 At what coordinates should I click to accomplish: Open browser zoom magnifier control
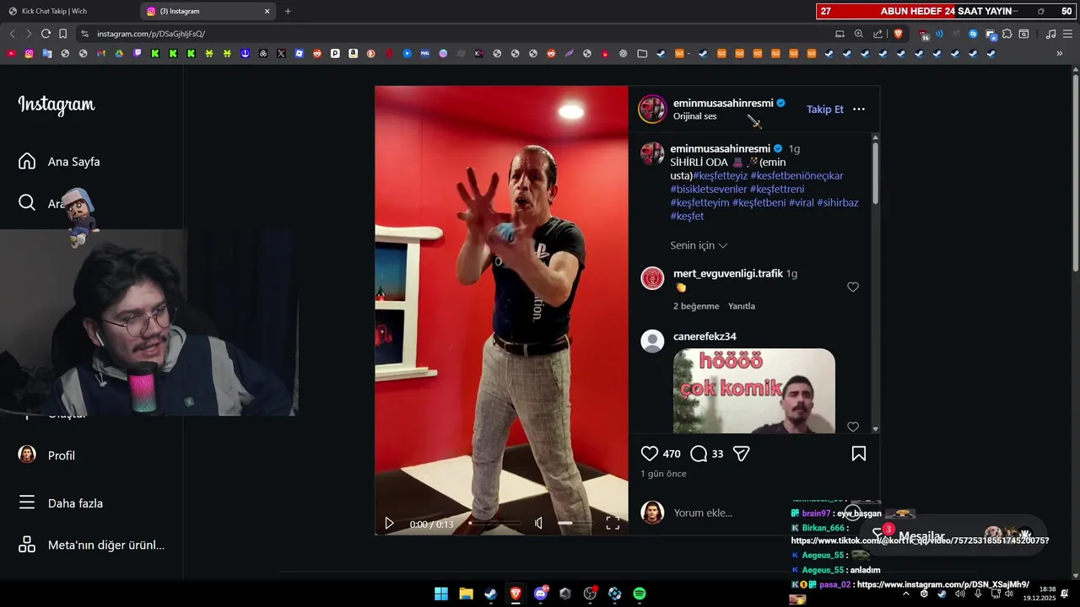[x=859, y=34]
